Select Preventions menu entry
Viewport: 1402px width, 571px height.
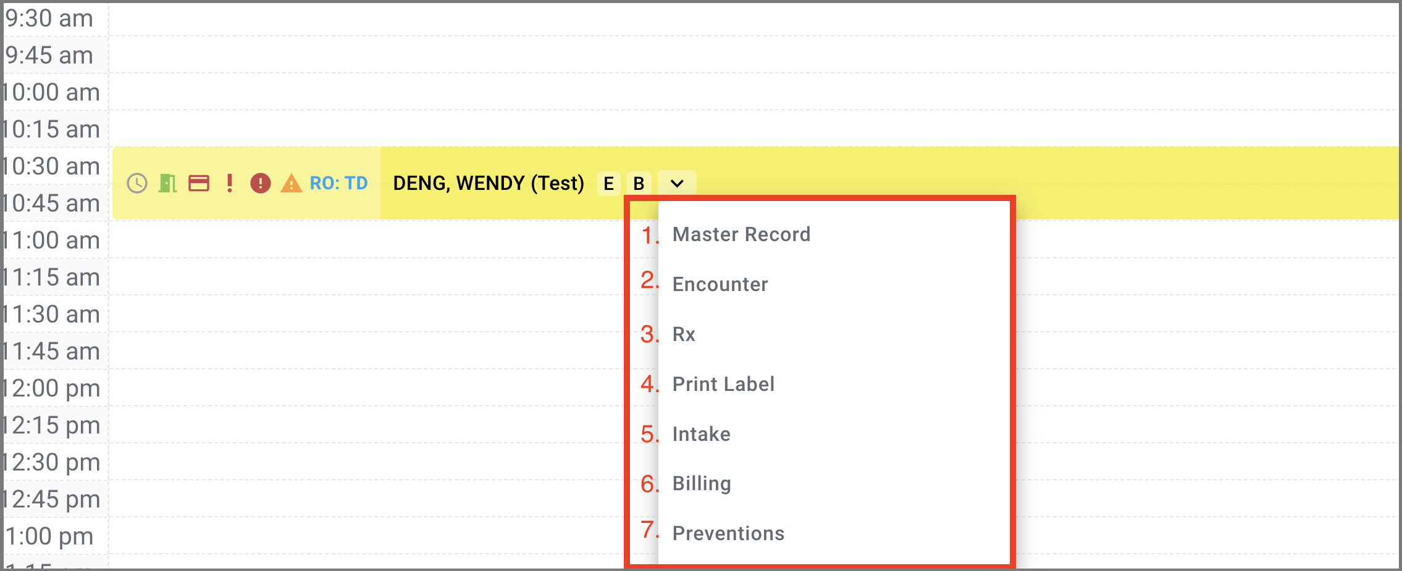click(728, 533)
